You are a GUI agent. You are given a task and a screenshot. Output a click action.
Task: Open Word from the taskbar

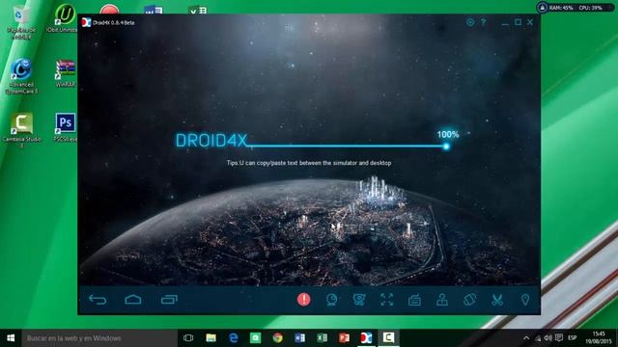pyautogui.click(x=300, y=338)
